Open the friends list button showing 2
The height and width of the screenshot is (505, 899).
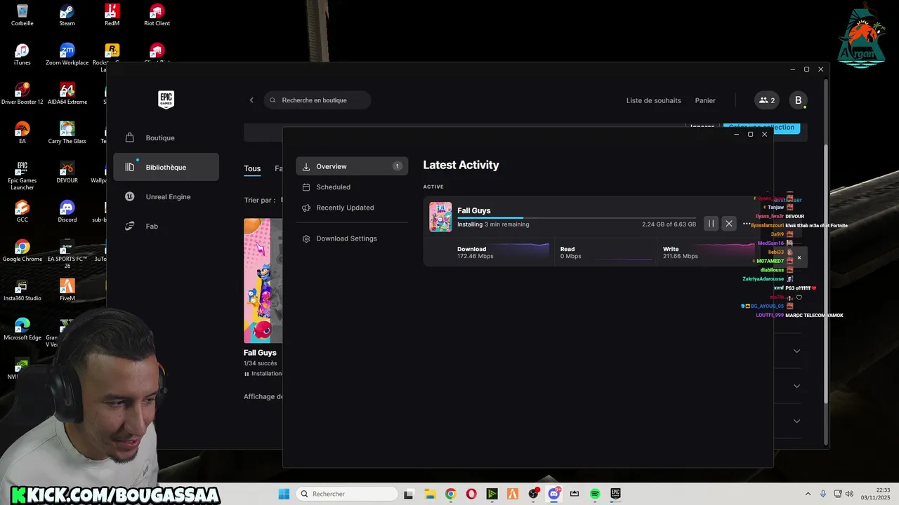(x=767, y=100)
